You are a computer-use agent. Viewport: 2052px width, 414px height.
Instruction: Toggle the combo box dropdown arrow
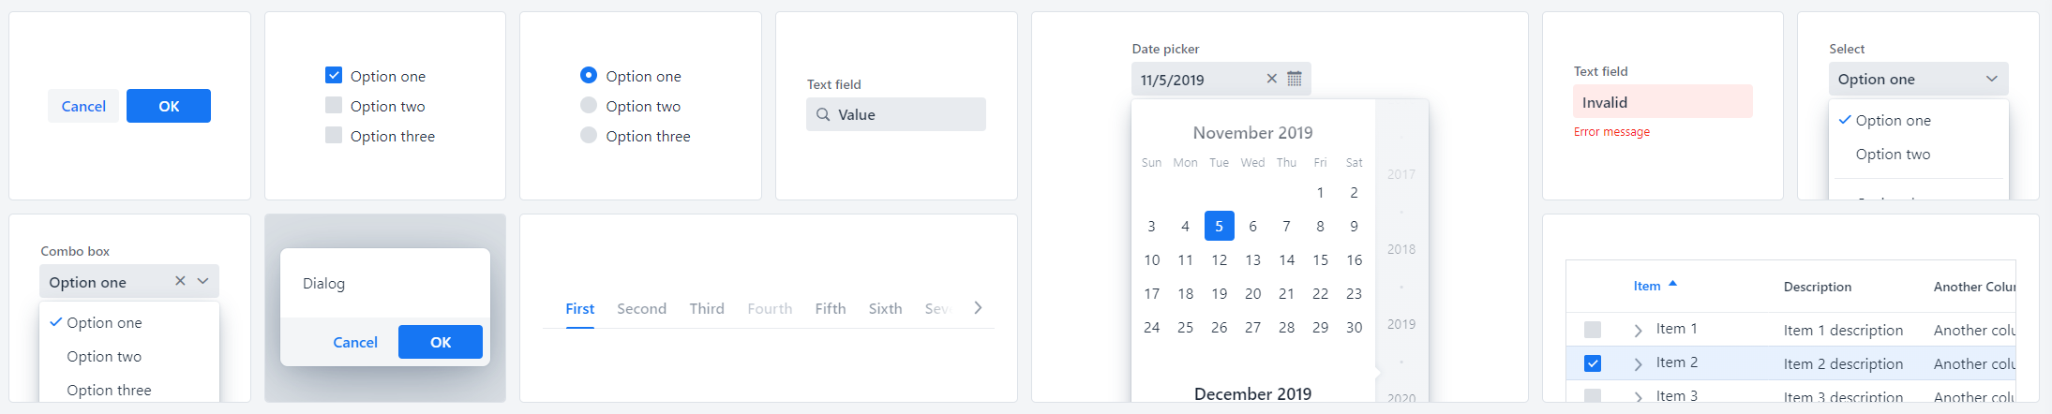coord(202,281)
